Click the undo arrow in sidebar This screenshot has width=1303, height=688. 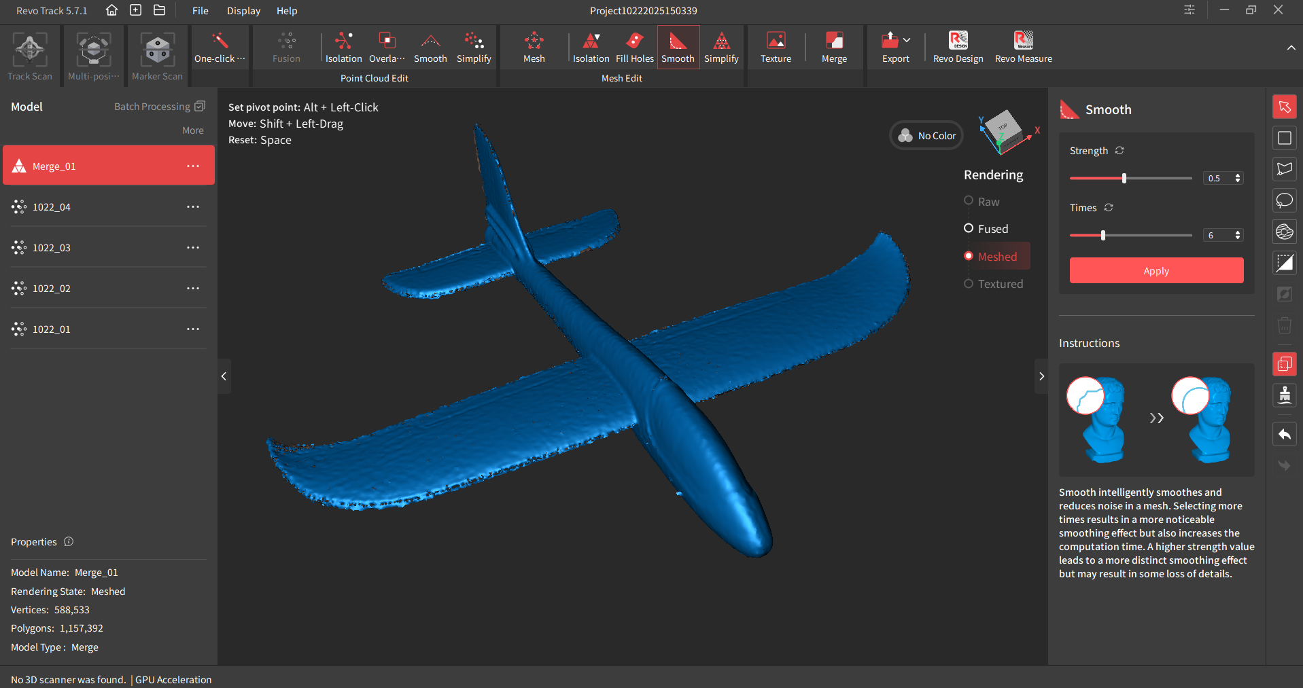point(1284,435)
